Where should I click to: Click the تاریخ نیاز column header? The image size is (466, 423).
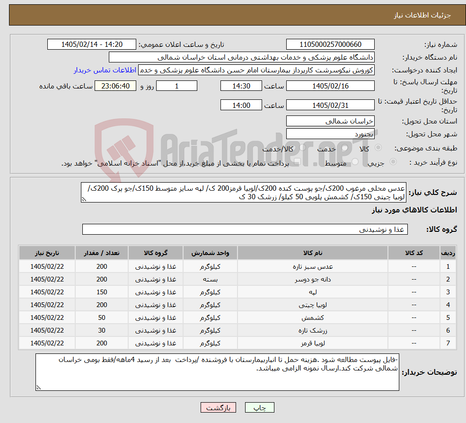[x=47, y=253]
